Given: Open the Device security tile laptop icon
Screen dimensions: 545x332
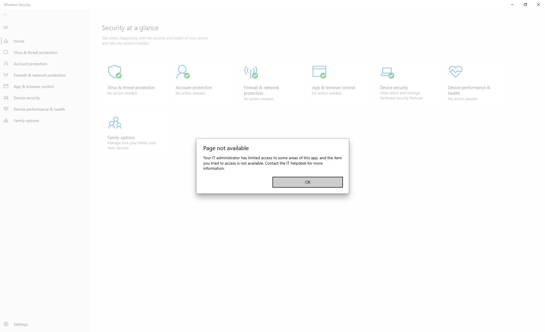Looking at the screenshot, I should 387,73.
